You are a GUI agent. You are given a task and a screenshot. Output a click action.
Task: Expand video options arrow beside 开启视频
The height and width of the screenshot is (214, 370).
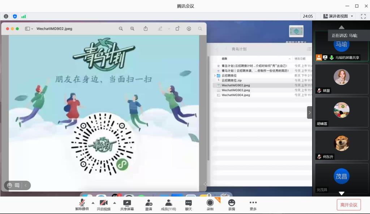tap(115, 203)
